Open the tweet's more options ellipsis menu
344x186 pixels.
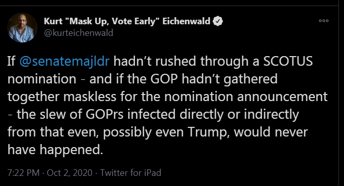tap(324, 21)
